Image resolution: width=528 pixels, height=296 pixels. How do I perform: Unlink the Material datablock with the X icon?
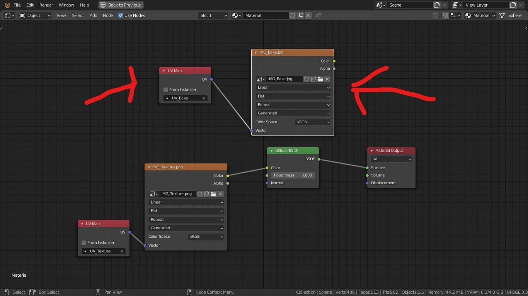(x=308, y=15)
